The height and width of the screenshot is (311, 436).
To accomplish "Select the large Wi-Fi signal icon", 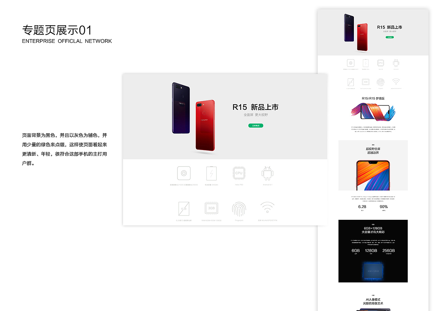I will tap(267, 207).
